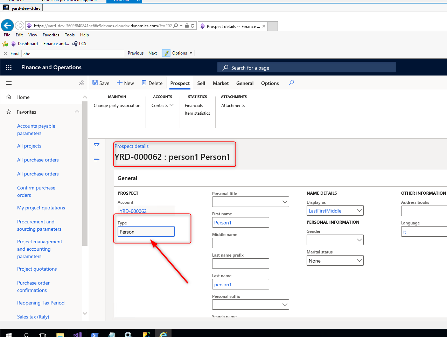Click the action pane search magnifier icon
Image resolution: width=447 pixels, height=337 pixels.
tap(291, 83)
